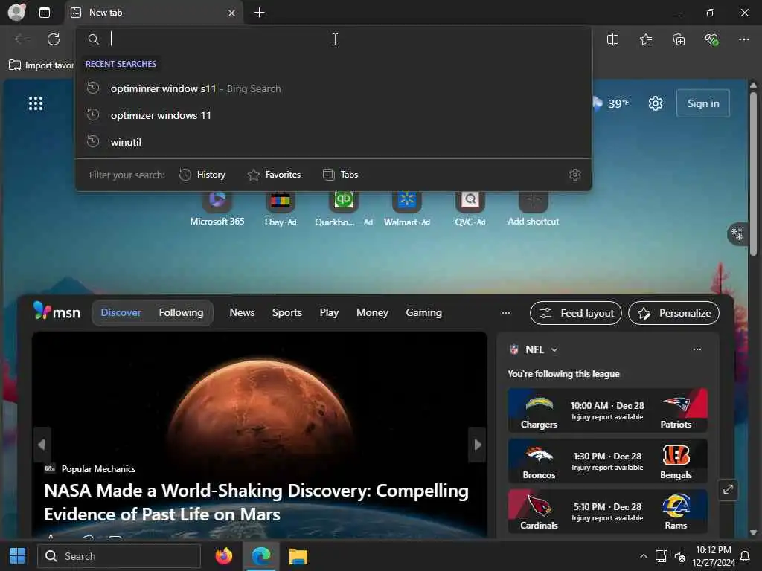The image size is (762, 571).
Task: Open Walmart shortcut tile
Action: click(x=407, y=209)
